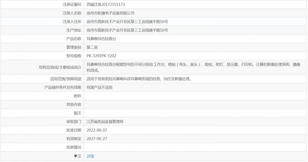Click the 注册证编号 label cell
The width and height of the screenshot is (308, 162).
[42, 5]
